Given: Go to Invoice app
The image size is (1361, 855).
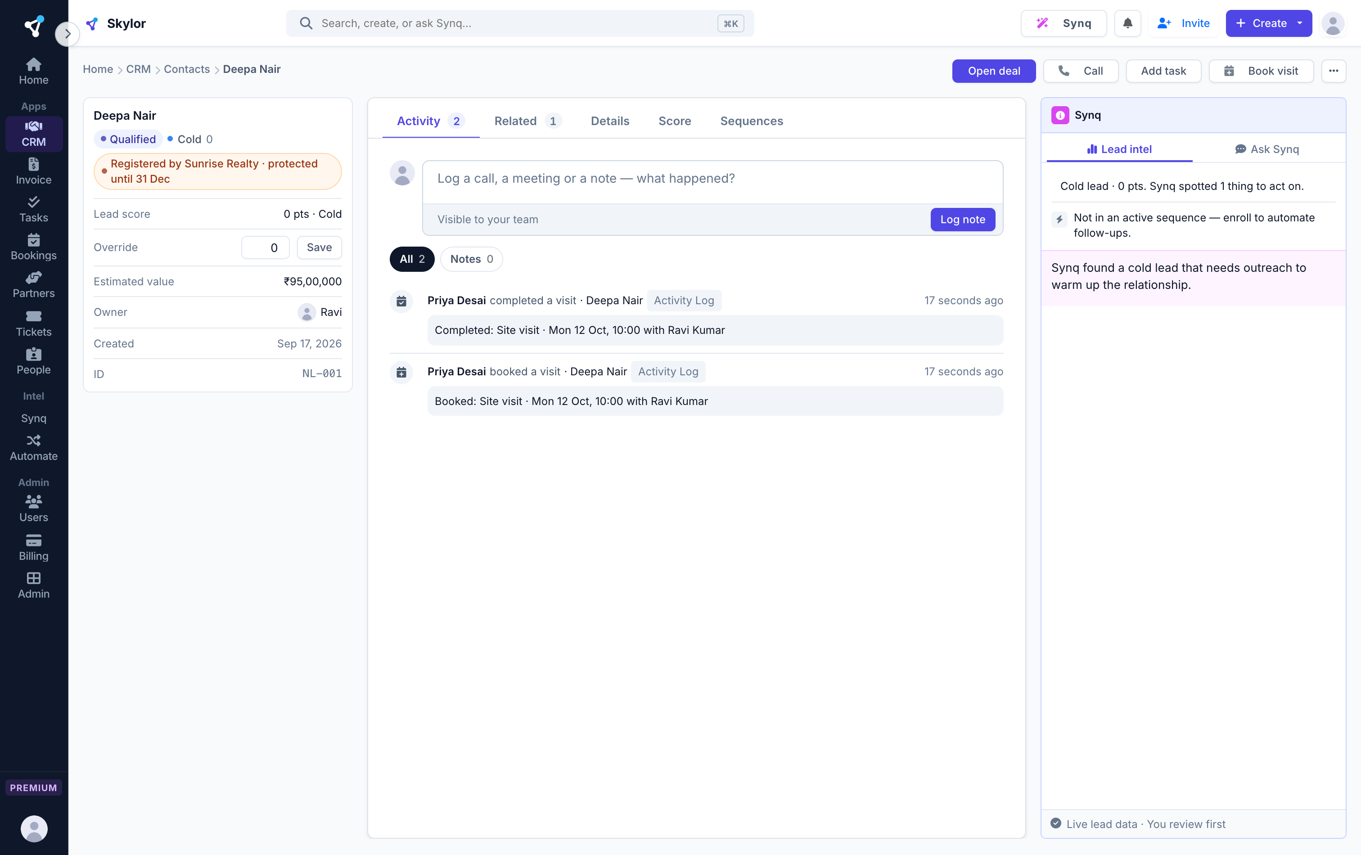Looking at the screenshot, I should (x=33, y=171).
